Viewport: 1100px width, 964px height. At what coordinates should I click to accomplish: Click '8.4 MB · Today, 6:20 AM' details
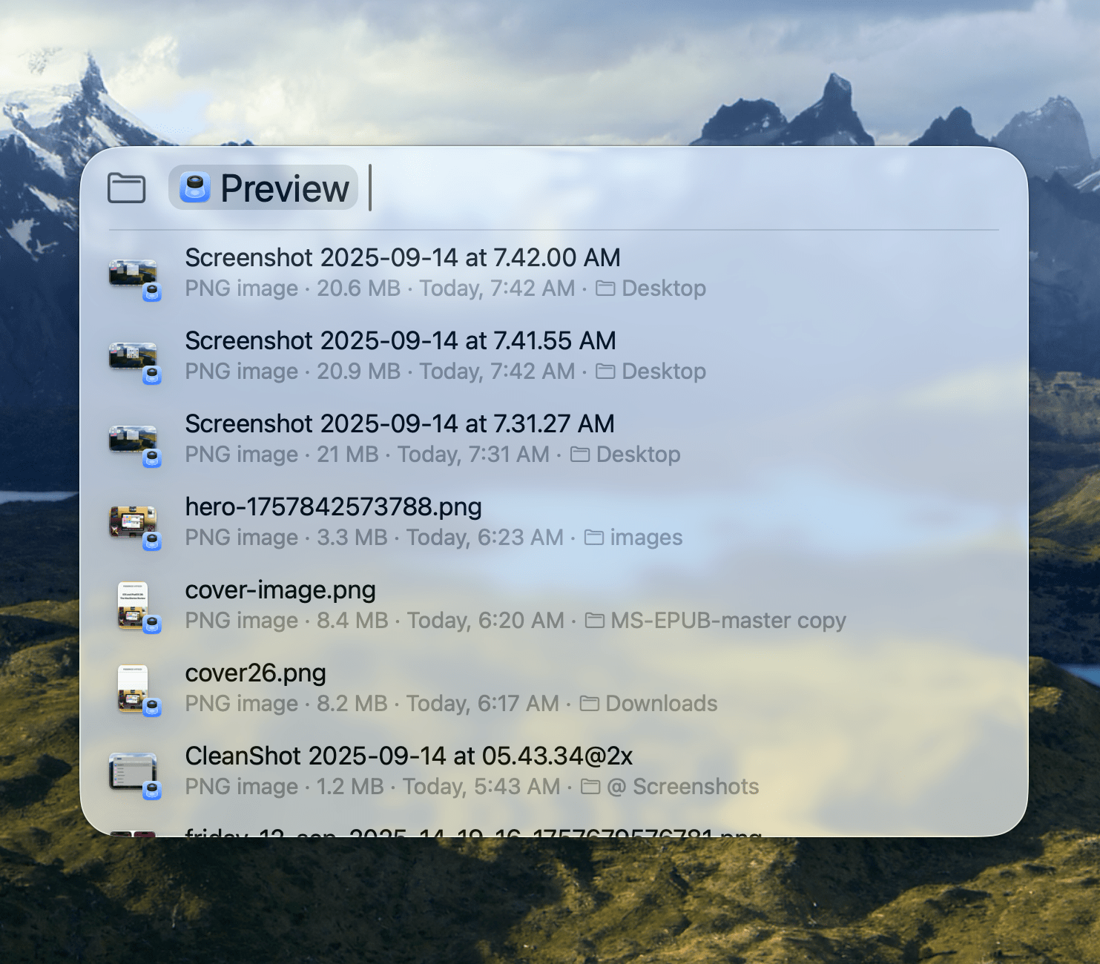[441, 620]
